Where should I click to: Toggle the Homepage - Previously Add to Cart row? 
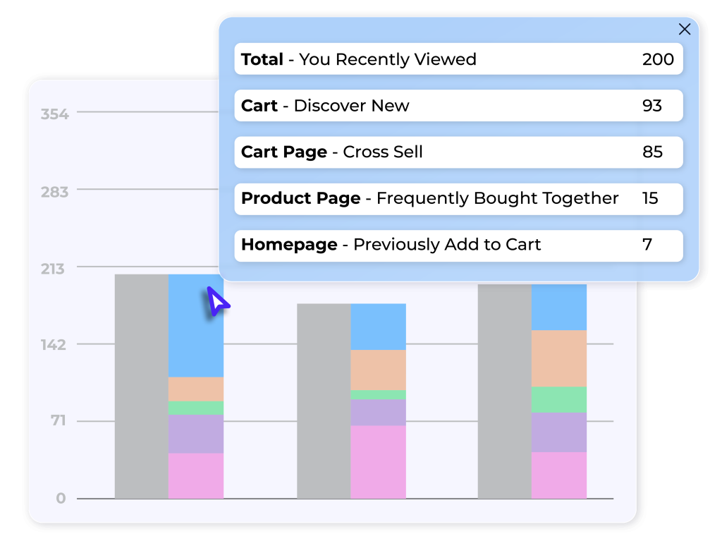coord(458,245)
